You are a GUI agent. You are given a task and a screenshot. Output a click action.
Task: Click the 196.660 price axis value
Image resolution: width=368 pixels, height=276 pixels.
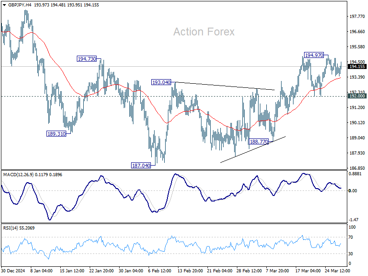coord(357,32)
